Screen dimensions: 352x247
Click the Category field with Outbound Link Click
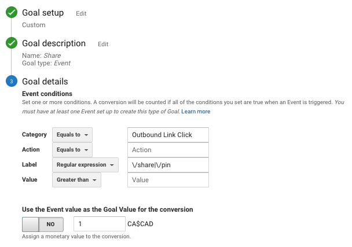pos(167,135)
